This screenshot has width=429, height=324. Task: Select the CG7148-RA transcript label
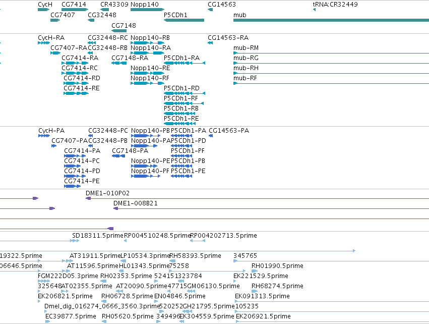click(x=130, y=58)
